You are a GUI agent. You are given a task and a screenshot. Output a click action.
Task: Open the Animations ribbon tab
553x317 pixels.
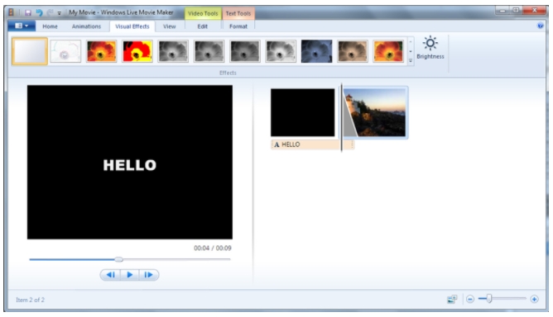pos(86,26)
